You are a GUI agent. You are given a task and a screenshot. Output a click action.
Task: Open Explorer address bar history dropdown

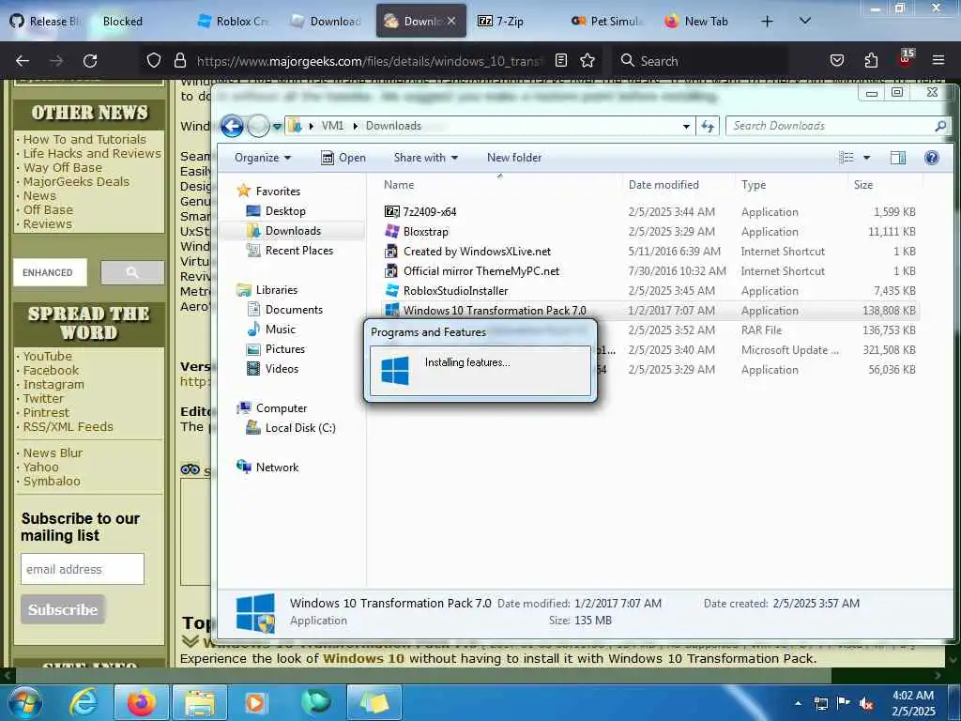click(686, 127)
